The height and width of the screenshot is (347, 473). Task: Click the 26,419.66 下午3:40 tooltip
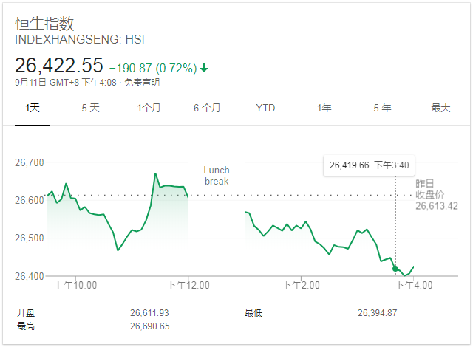coord(369,165)
